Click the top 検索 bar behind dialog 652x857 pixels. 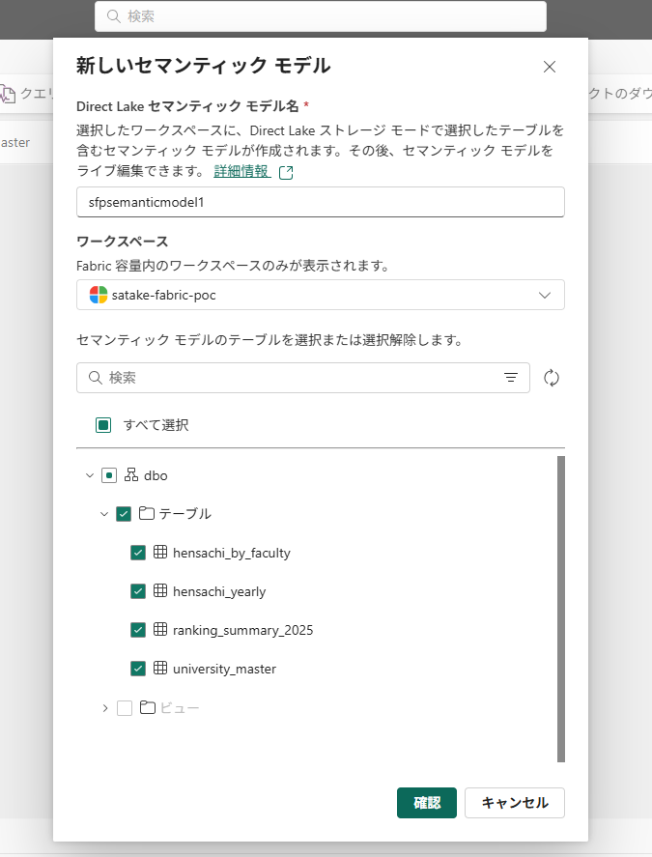pyautogui.click(x=321, y=16)
